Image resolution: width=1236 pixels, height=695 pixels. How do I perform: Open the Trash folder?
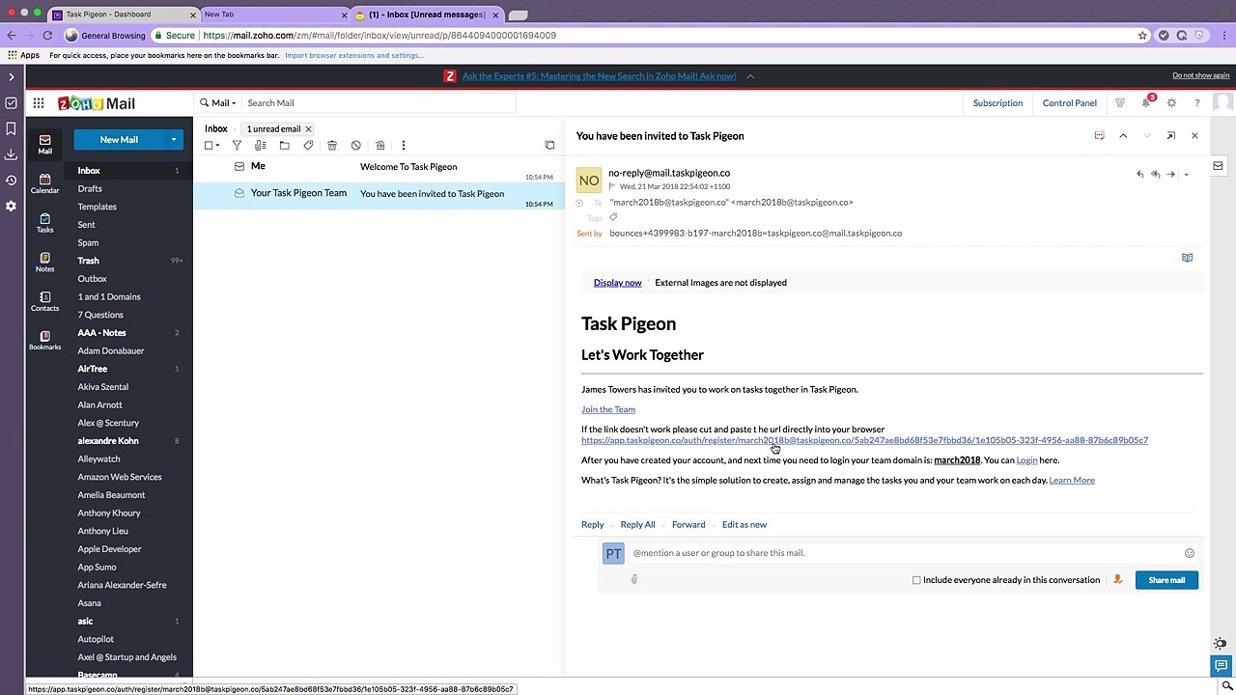coord(89,261)
